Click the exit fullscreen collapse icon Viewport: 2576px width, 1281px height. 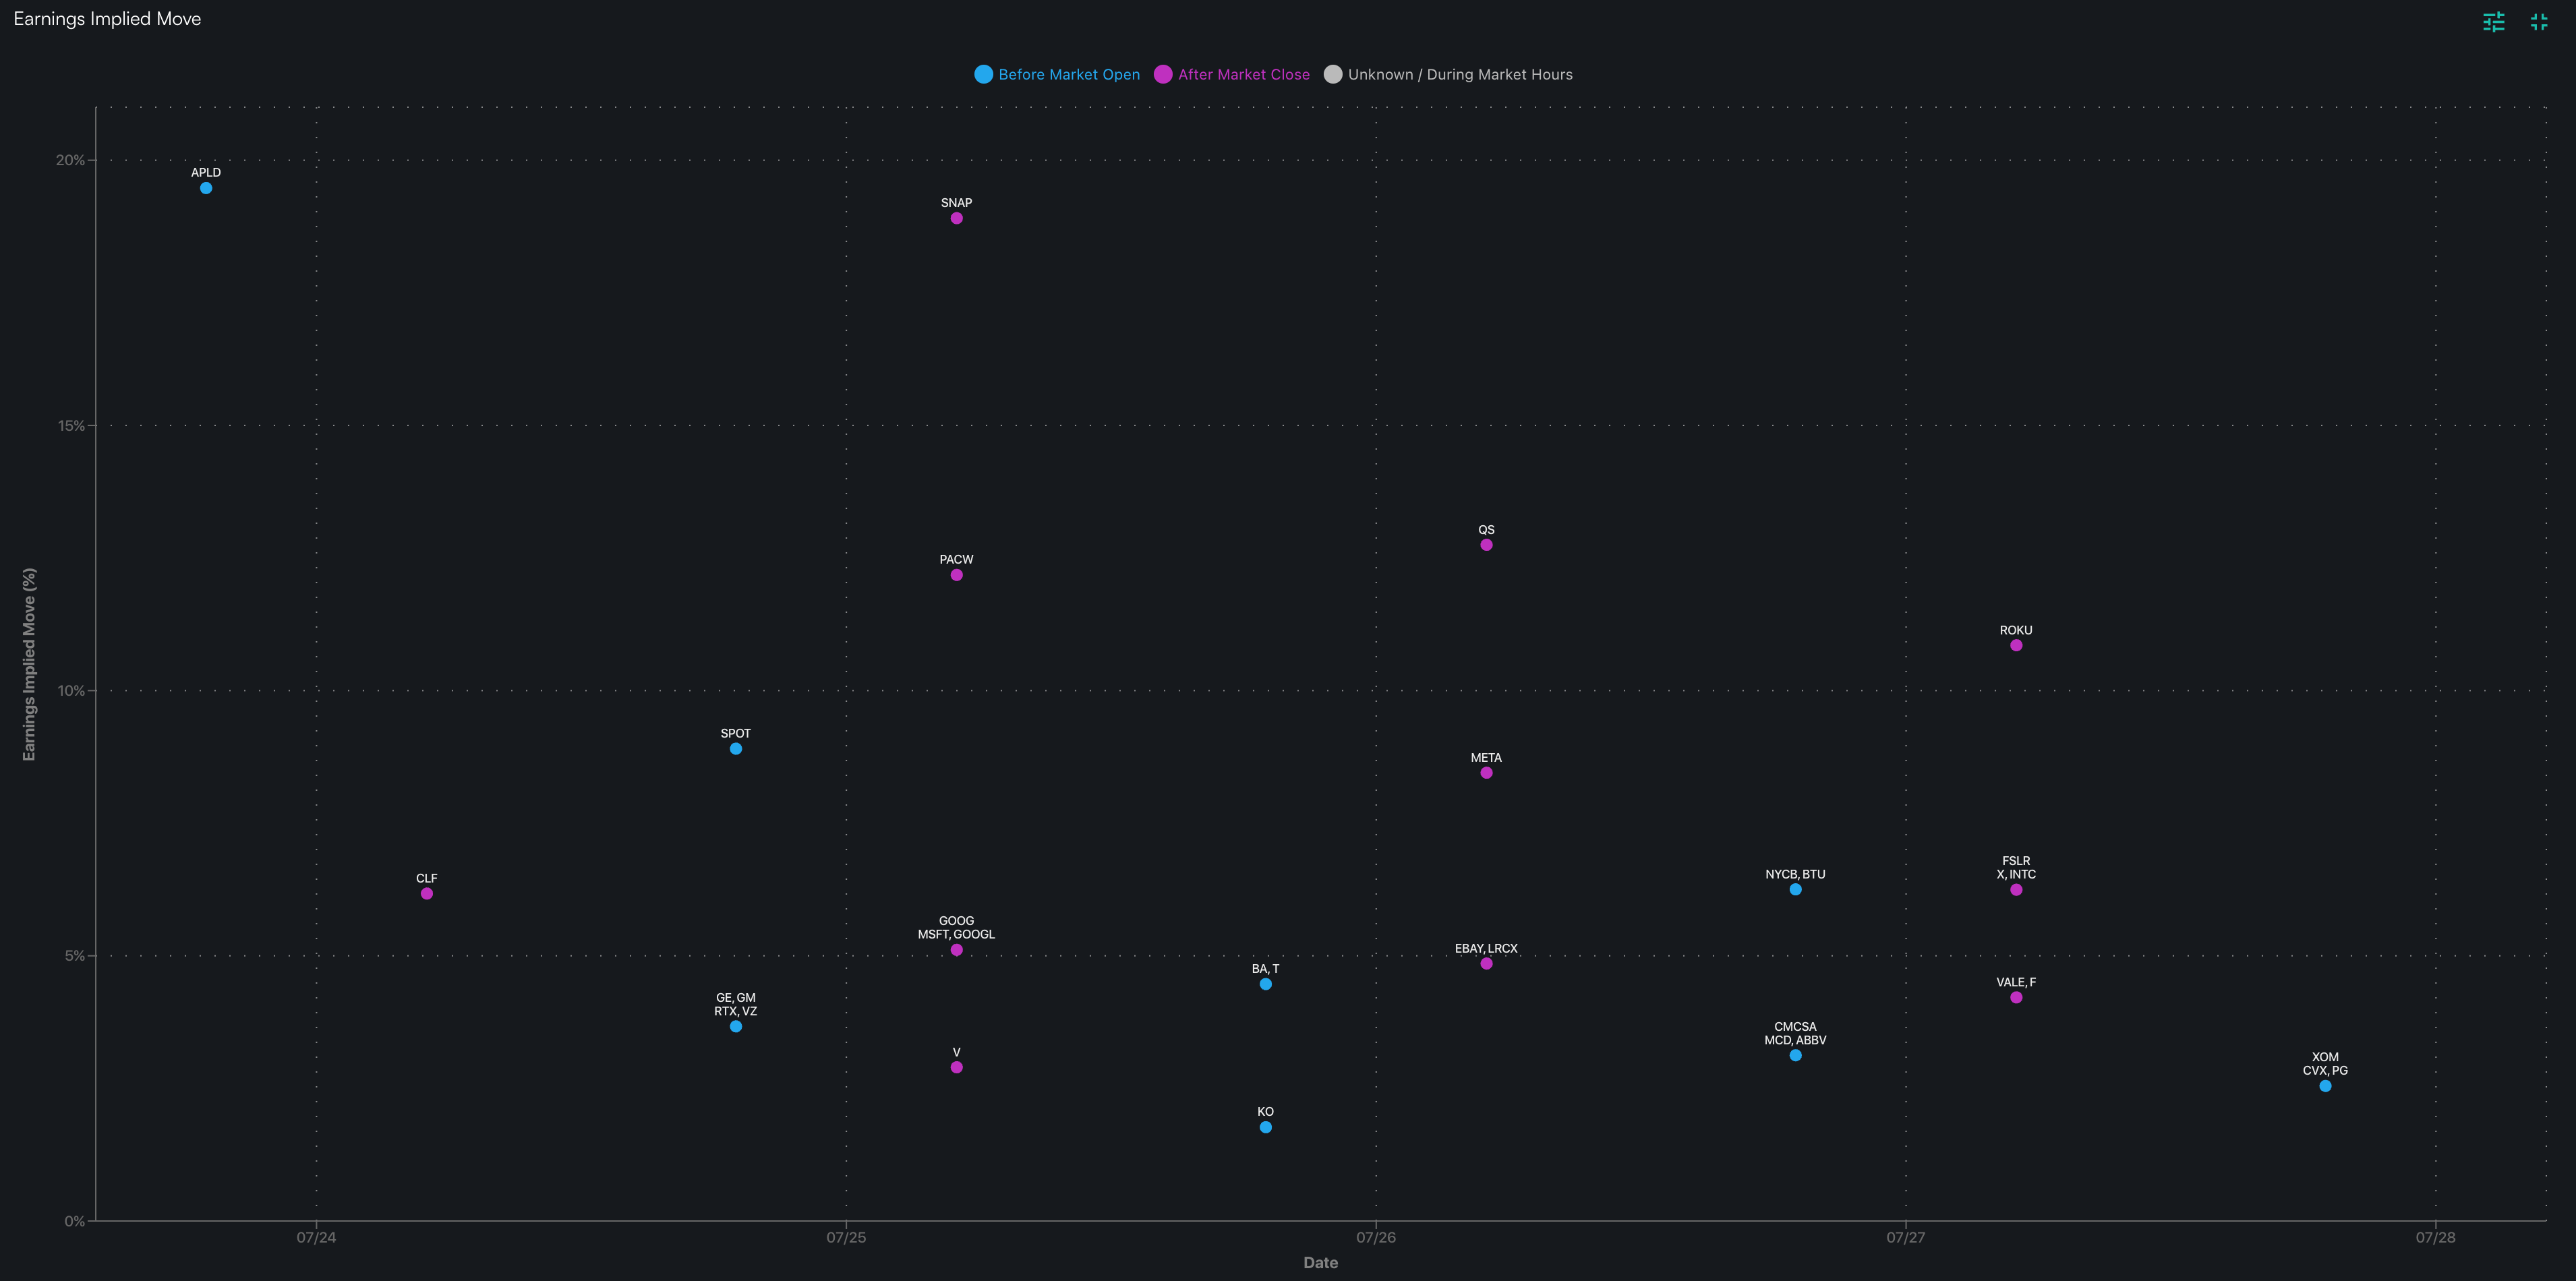2538,22
